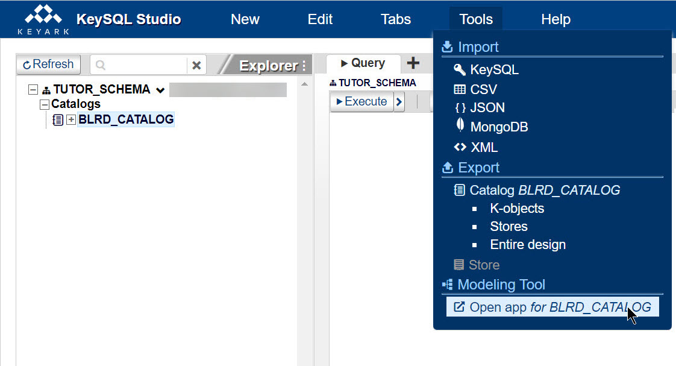Click the XML angle-brackets icon
Image resolution: width=676 pixels, height=366 pixels.
click(x=460, y=147)
